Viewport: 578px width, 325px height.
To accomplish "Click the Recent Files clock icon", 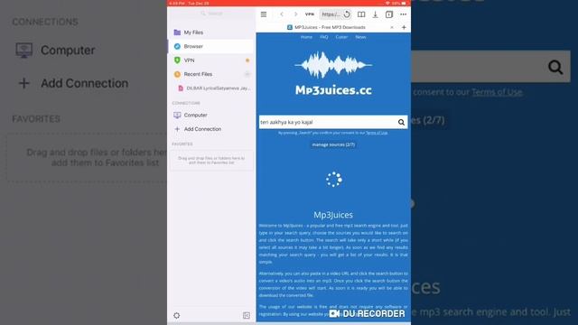I will [x=177, y=74].
